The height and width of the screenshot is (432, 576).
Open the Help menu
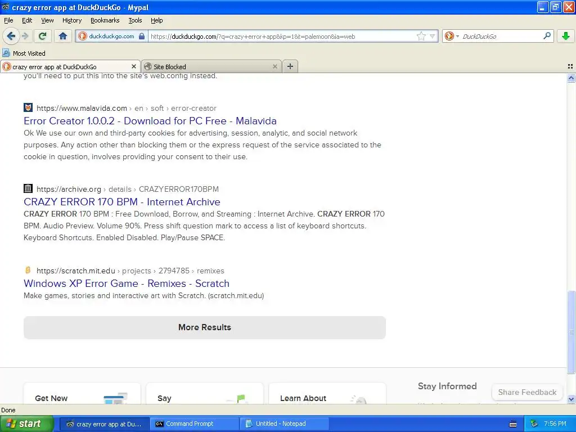pos(157,20)
